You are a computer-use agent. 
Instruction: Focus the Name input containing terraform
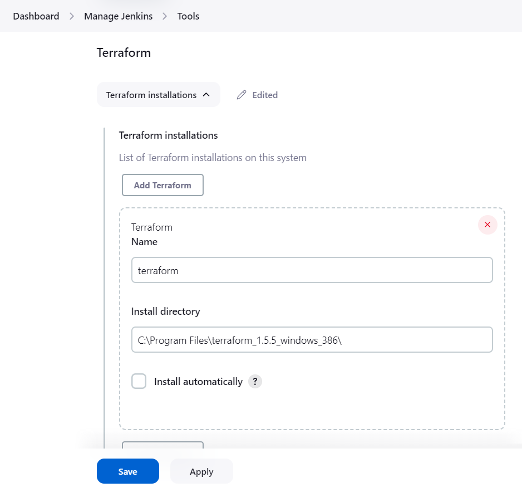[x=312, y=270]
